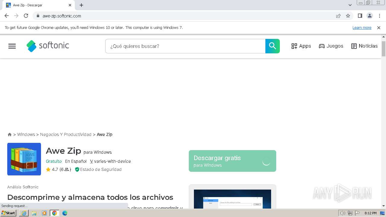Open the Juegos section
Image resolution: width=386 pixels, height=217 pixels.
[x=331, y=46]
